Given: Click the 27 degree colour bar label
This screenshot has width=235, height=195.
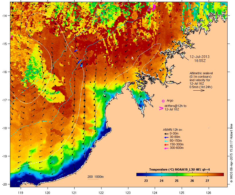Looking at the screenshot, I should 207,181.
